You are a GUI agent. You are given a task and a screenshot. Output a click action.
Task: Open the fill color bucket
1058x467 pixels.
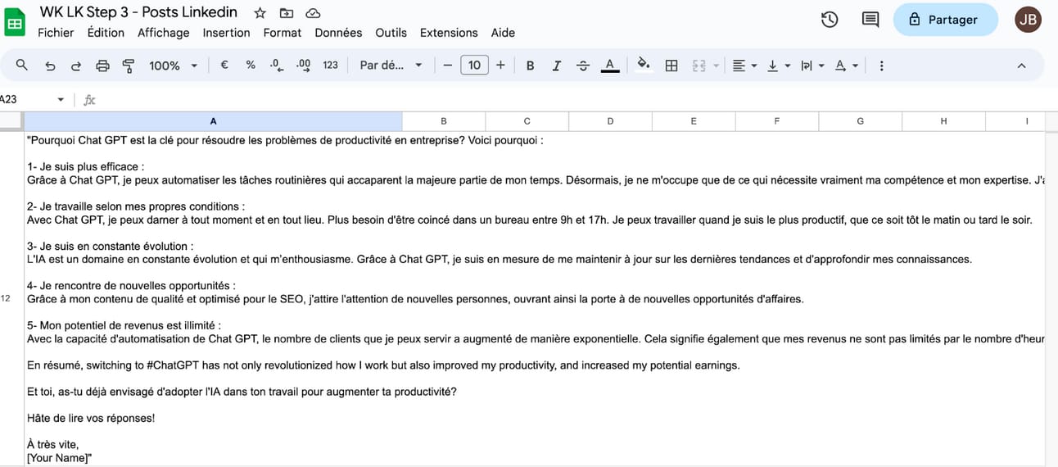(x=644, y=65)
